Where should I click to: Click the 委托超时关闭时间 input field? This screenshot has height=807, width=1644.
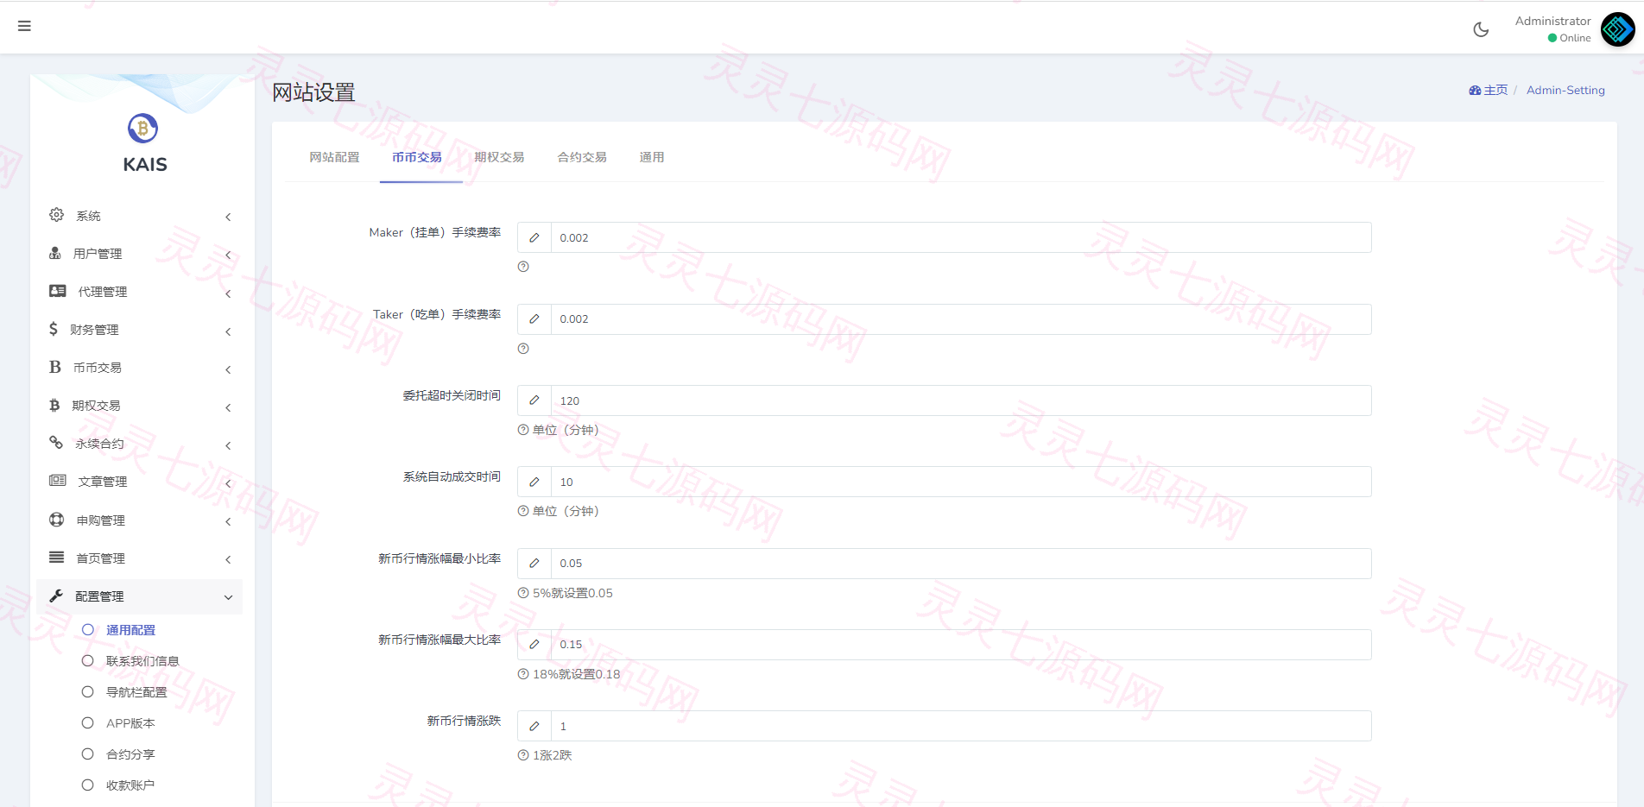pyautogui.click(x=961, y=400)
